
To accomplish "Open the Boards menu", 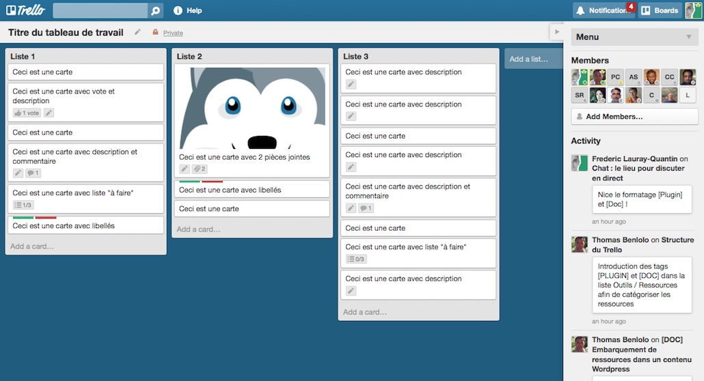I will click(x=660, y=10).
